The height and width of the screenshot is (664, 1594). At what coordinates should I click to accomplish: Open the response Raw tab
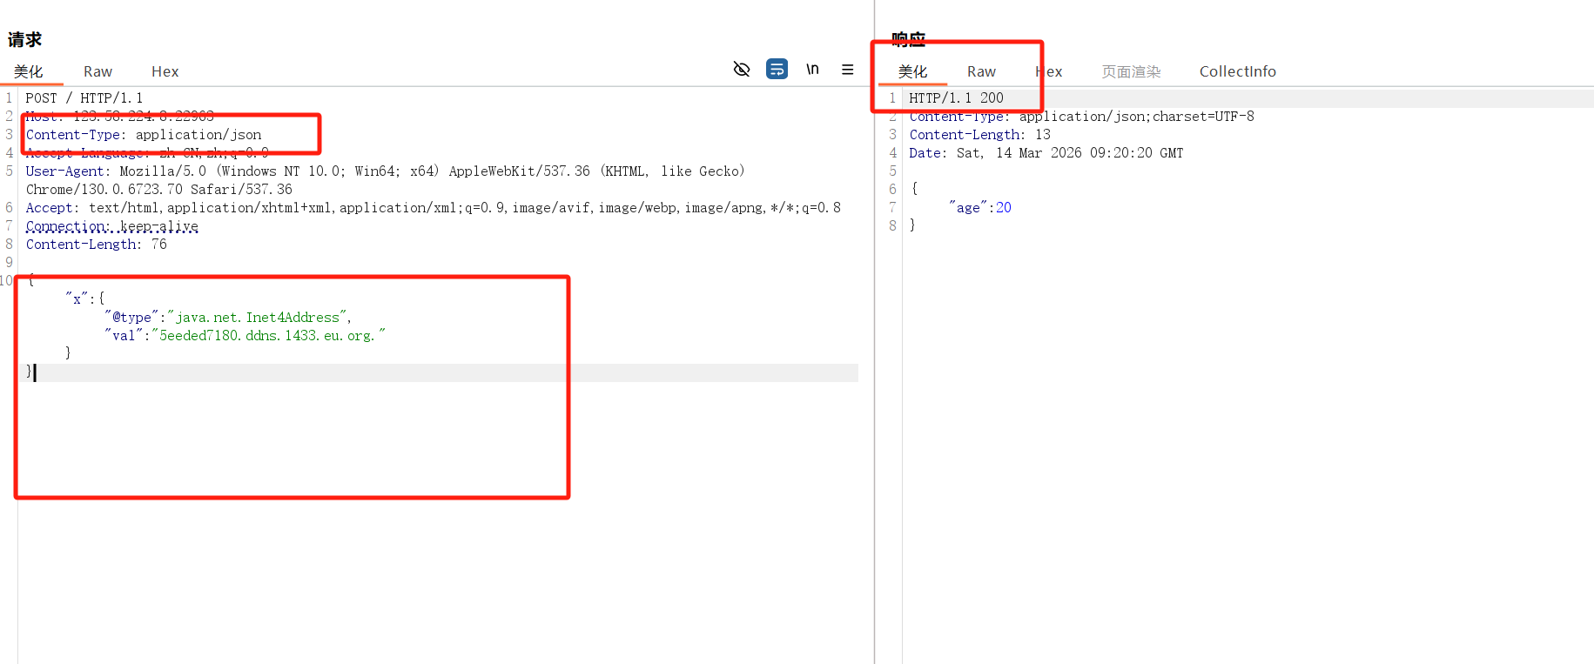point(981,71)
